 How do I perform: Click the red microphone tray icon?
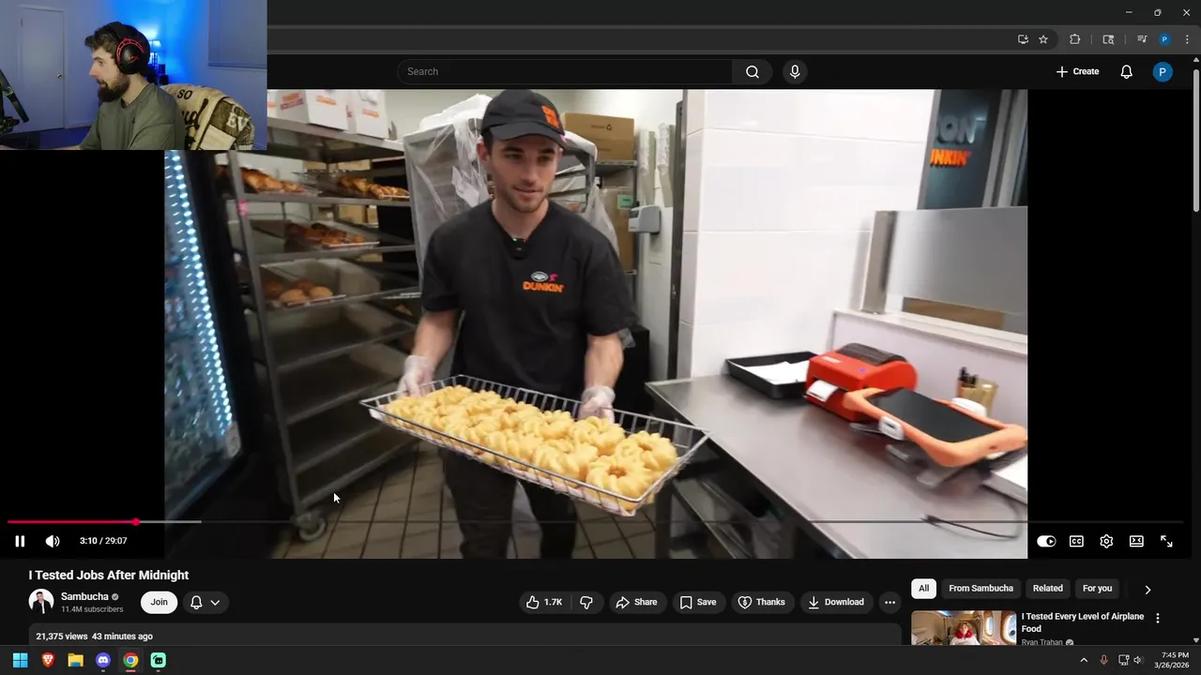pyautogui.click(x=1103, y=660)
